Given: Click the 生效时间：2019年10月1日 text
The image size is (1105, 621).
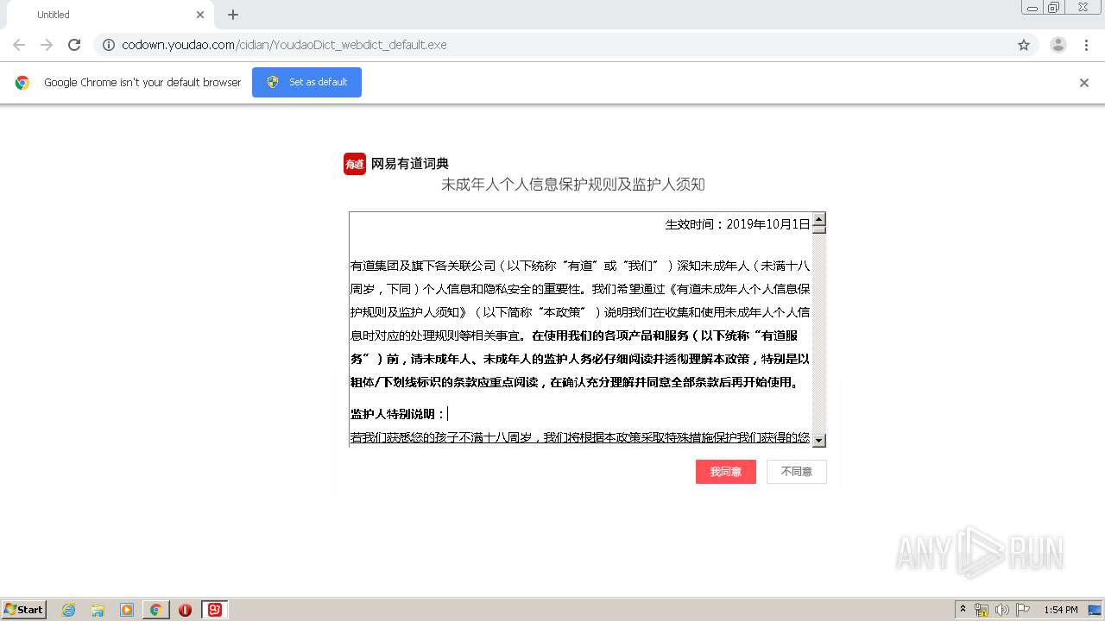Looking at the screenshot, I should (737, 224).
